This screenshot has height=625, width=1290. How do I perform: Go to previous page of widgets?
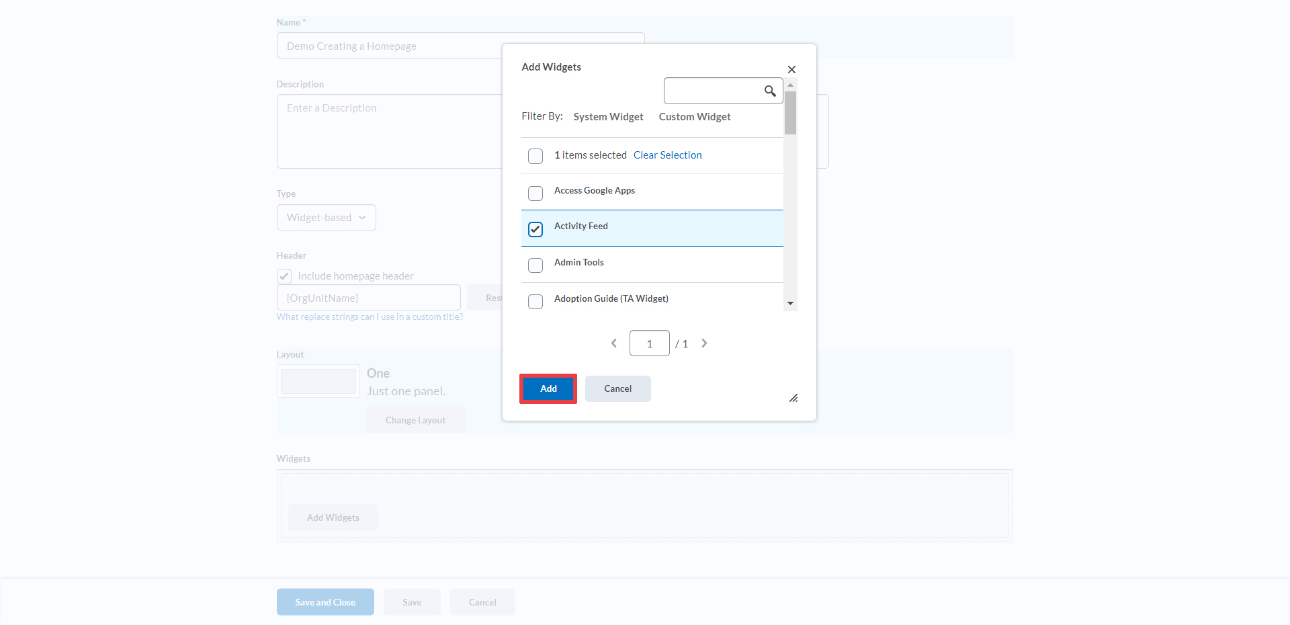click(613, 343)
